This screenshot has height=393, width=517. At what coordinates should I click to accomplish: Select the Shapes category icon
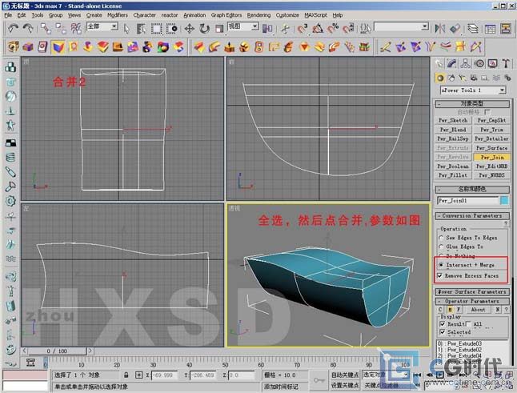(451, 78)
